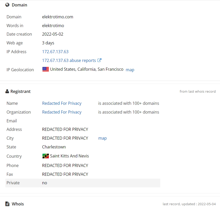Open the 172.67.137.63 abuse reports link
Image resolution: width=220 pixels, height=207 pixels.
[69, 60]
